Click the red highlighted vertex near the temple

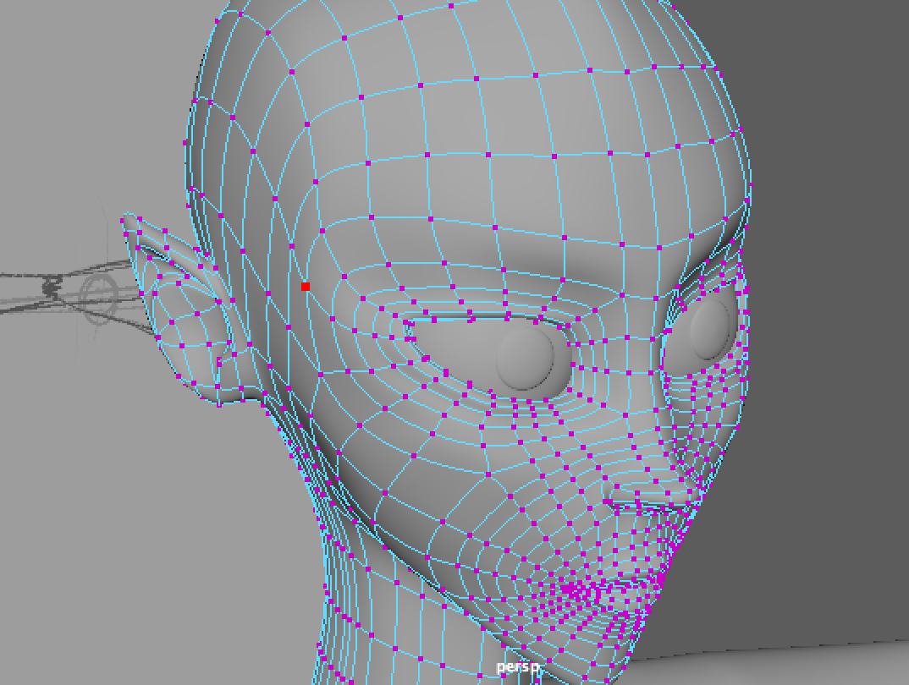point(306,287)
